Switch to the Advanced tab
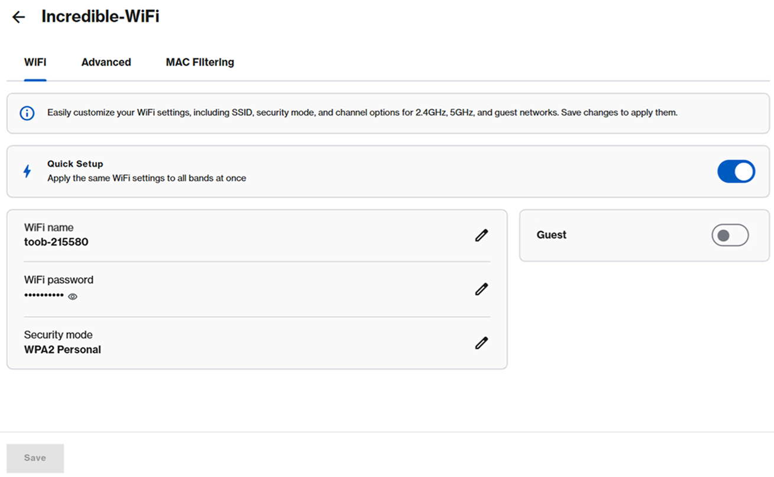 click(106, 62)
